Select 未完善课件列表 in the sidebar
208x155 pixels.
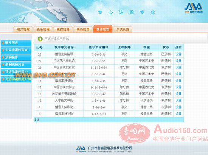coord(16,50)
